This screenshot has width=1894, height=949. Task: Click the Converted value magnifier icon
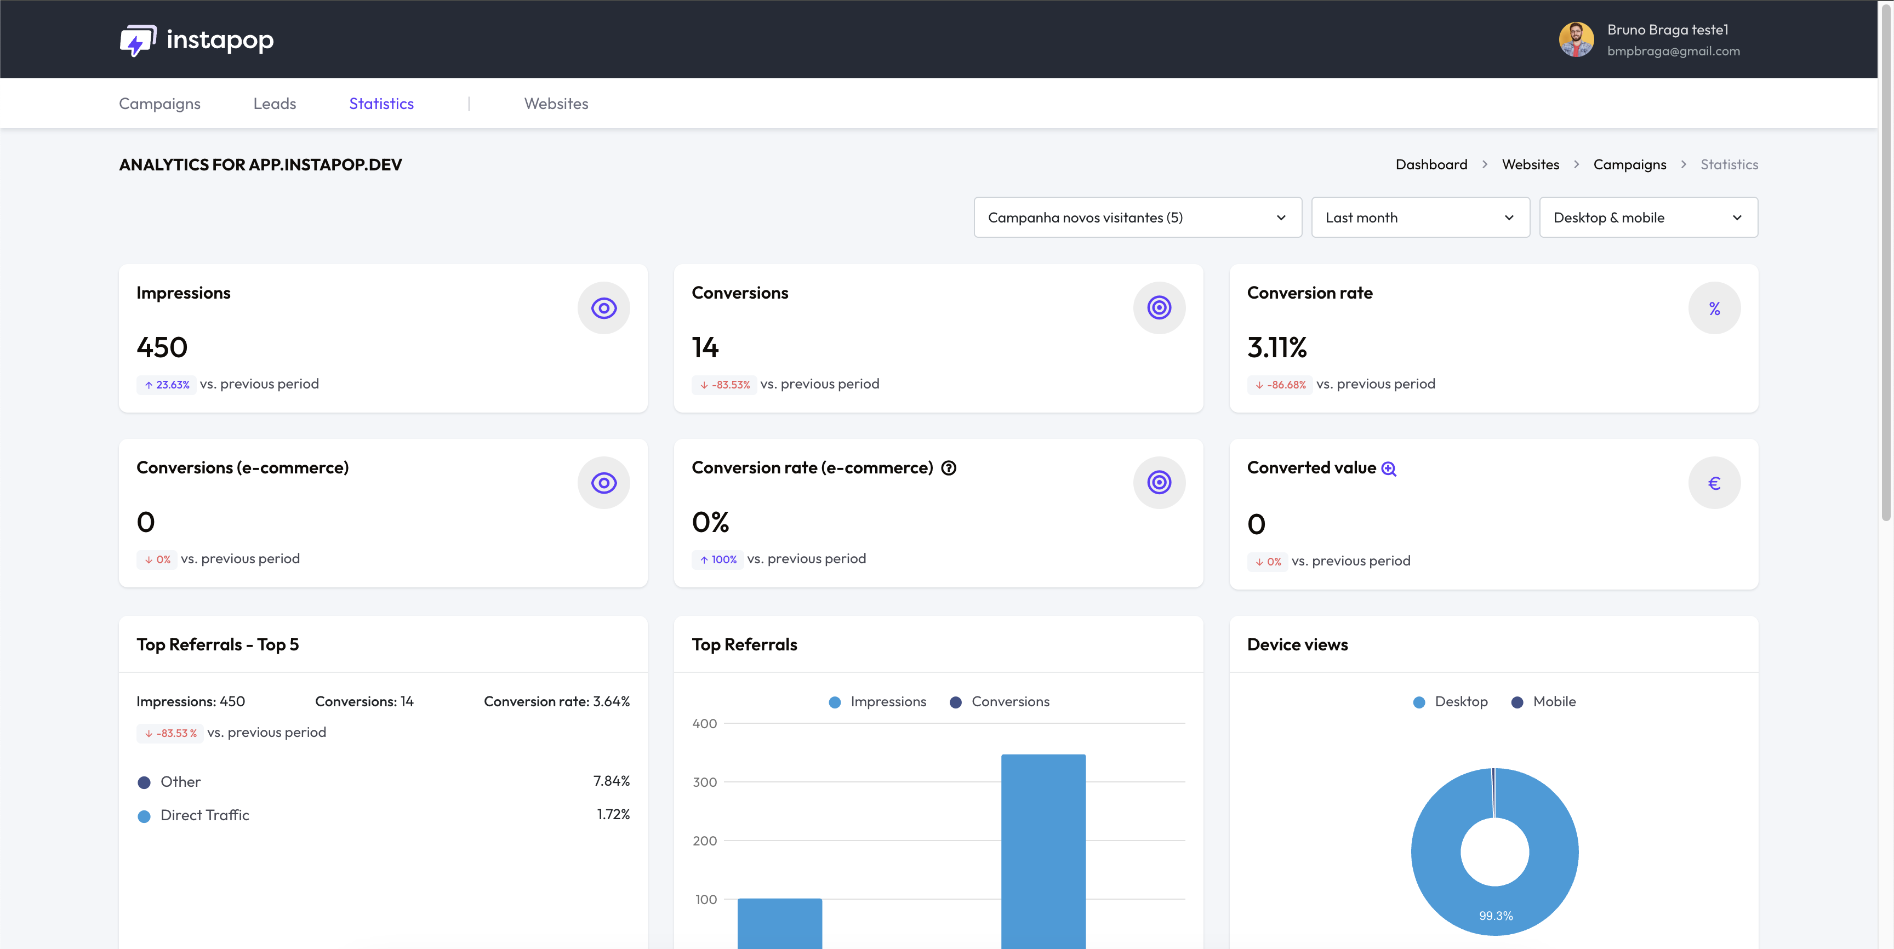pyautogui.click(x=1388, y=469)
